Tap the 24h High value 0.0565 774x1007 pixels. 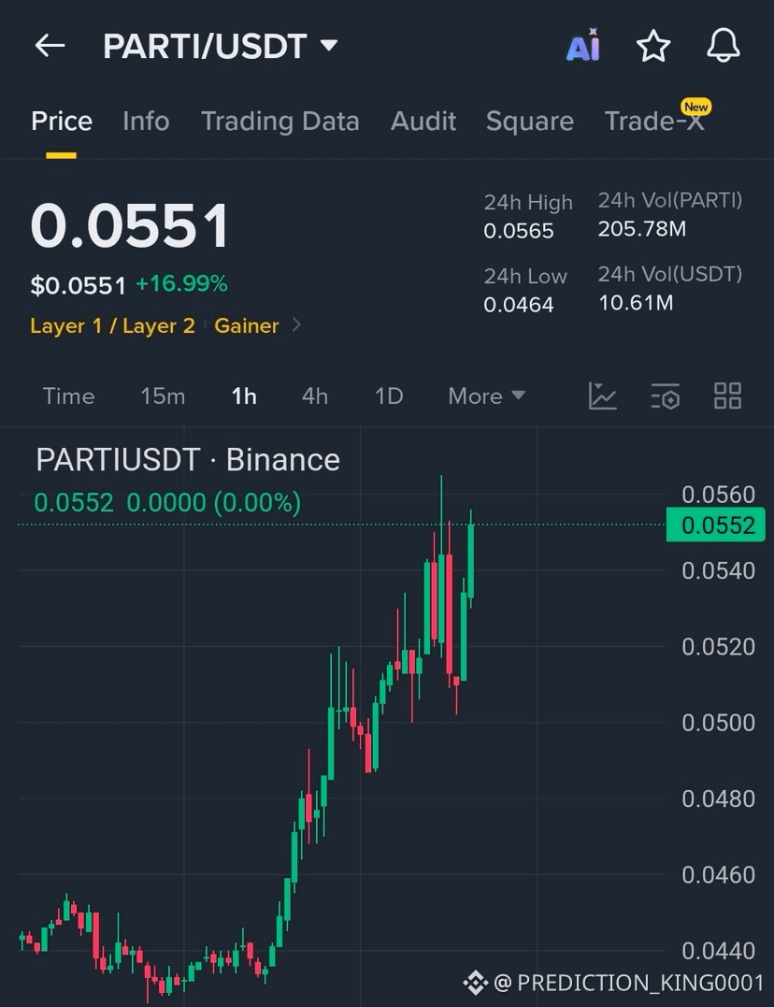(519, 231)
